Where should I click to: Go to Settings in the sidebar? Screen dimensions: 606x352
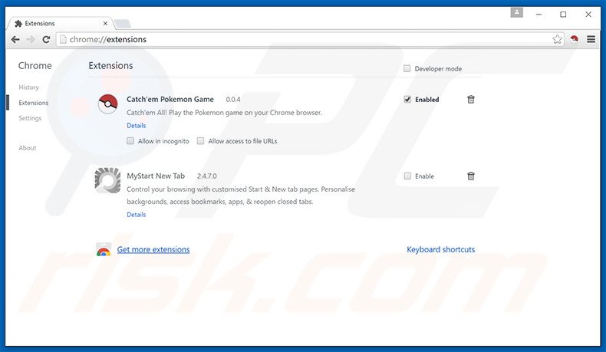pyautogui.click(x=30, y=118)
